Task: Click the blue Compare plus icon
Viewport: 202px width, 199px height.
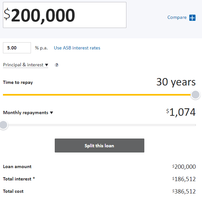Action: tap(192, 18)
